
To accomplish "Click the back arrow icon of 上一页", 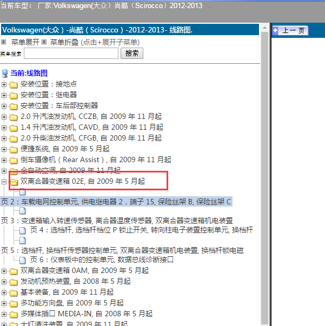I will pyautogui.click(x=276, y=31).
